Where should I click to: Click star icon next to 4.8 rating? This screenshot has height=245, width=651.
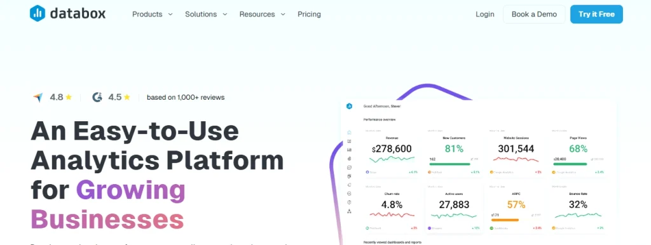point(69,97)
